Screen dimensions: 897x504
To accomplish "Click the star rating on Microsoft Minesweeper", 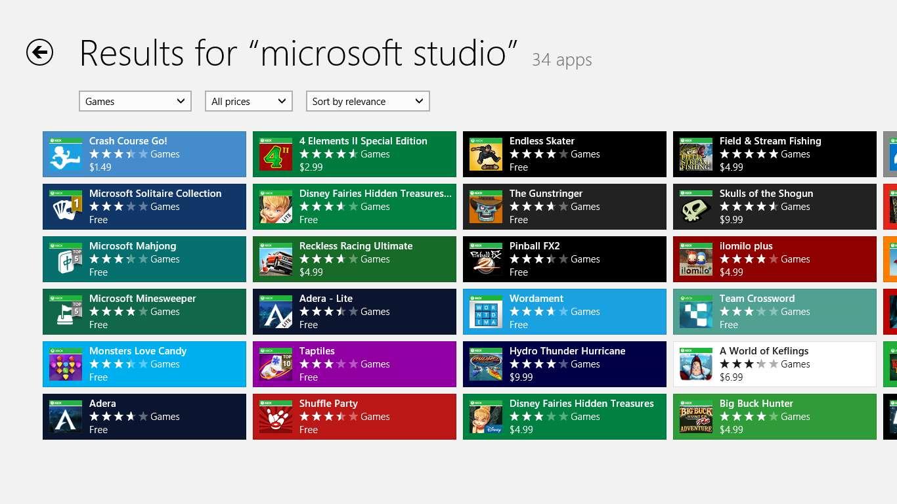I will [x=118, y=312].
